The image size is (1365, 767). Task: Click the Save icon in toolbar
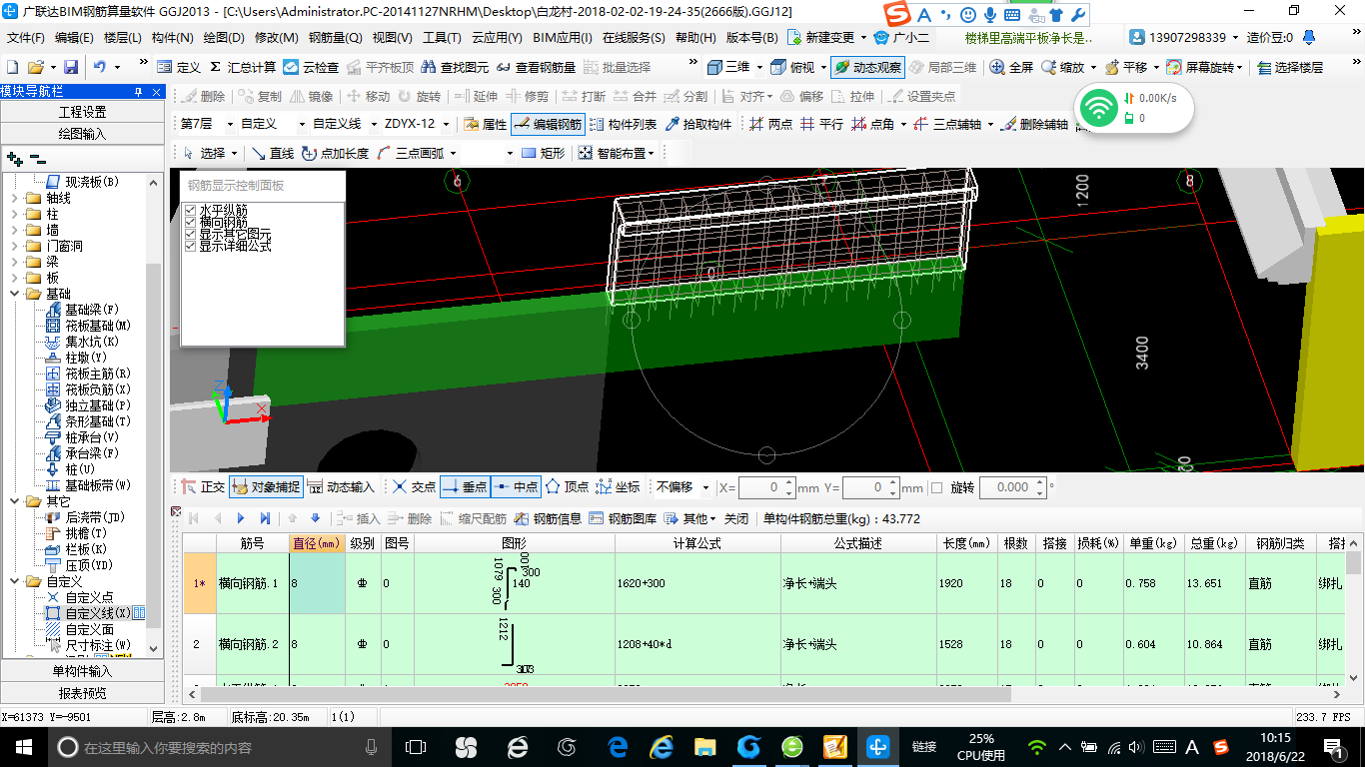click(71, 67)
